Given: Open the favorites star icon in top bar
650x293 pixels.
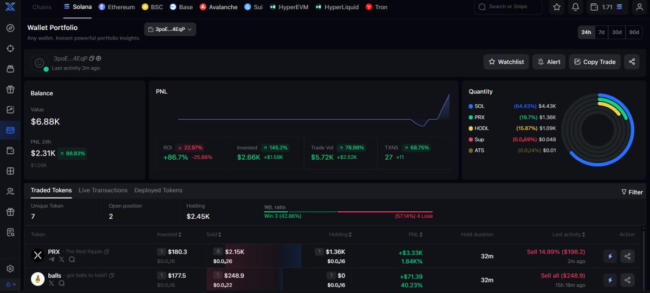Looking at the screenshot, I should coord(557,7).
